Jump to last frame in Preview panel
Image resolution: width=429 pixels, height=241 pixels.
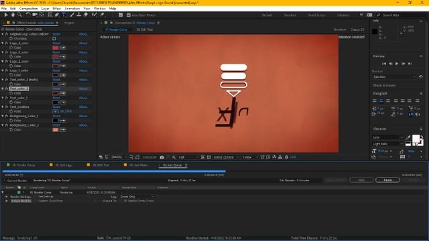point(410,64)
